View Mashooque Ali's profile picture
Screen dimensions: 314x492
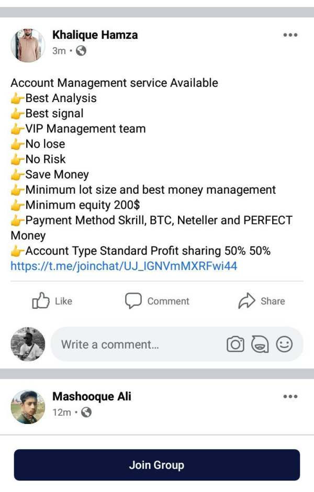(28, 407)
